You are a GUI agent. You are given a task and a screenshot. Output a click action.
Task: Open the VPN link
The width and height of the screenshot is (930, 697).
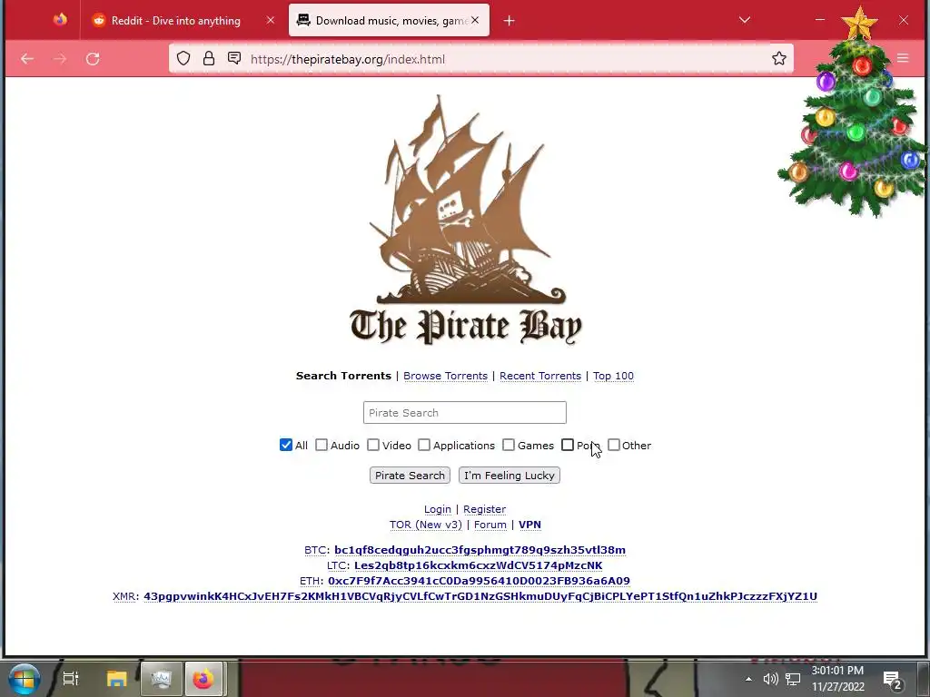(x=529, y=525)
